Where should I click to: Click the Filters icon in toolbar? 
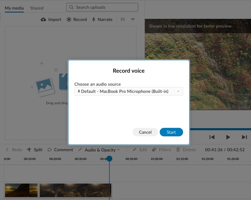tap(154, 150)
